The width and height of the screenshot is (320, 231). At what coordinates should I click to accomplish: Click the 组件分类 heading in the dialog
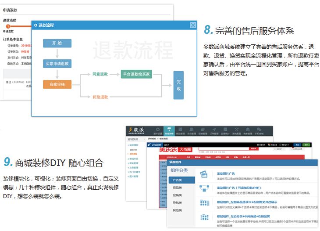point(179,170)
